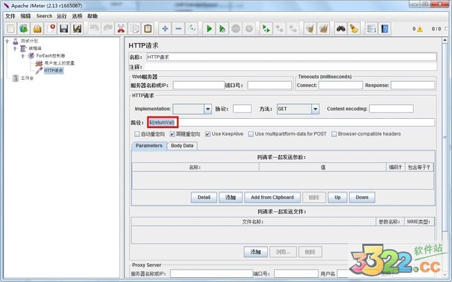The width and height of the screenshot is (452, 282).
Task: Click the Collapse All minus icon
Action: pyautogui.click(x=179, y=28)
